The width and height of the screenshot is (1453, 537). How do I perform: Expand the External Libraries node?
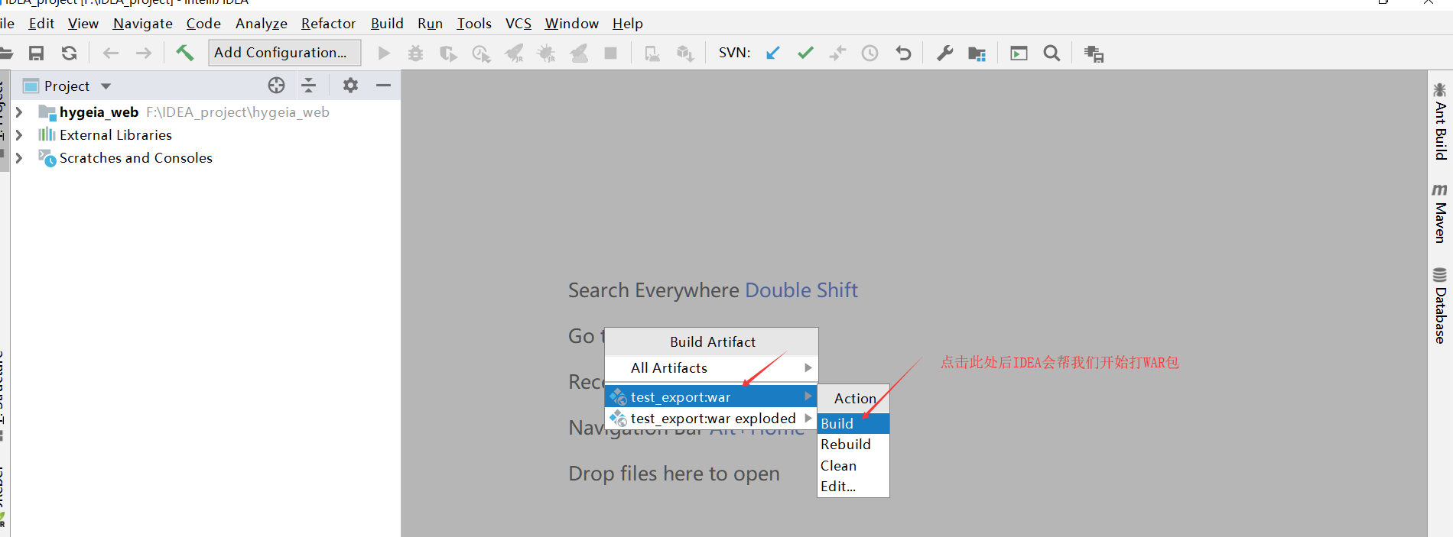coord(19,135)
